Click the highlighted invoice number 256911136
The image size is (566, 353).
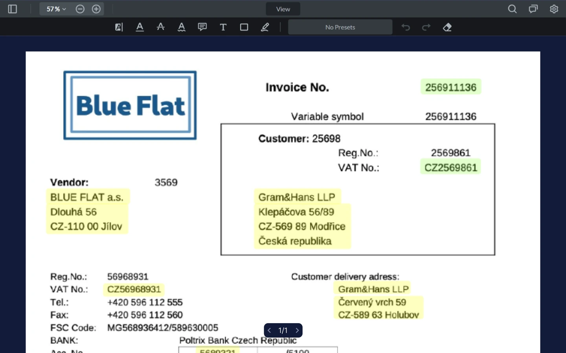pos(451,87)
